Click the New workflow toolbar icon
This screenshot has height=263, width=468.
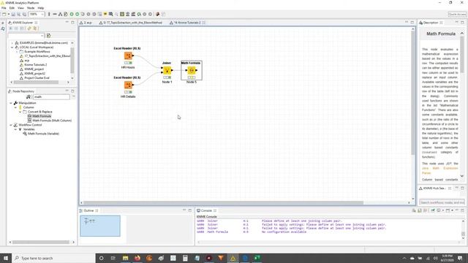click(4, 14)
